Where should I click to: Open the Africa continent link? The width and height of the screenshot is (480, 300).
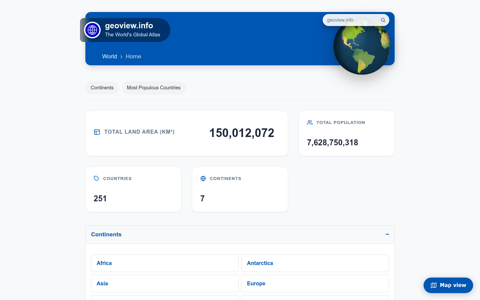[x=165, y=263]
